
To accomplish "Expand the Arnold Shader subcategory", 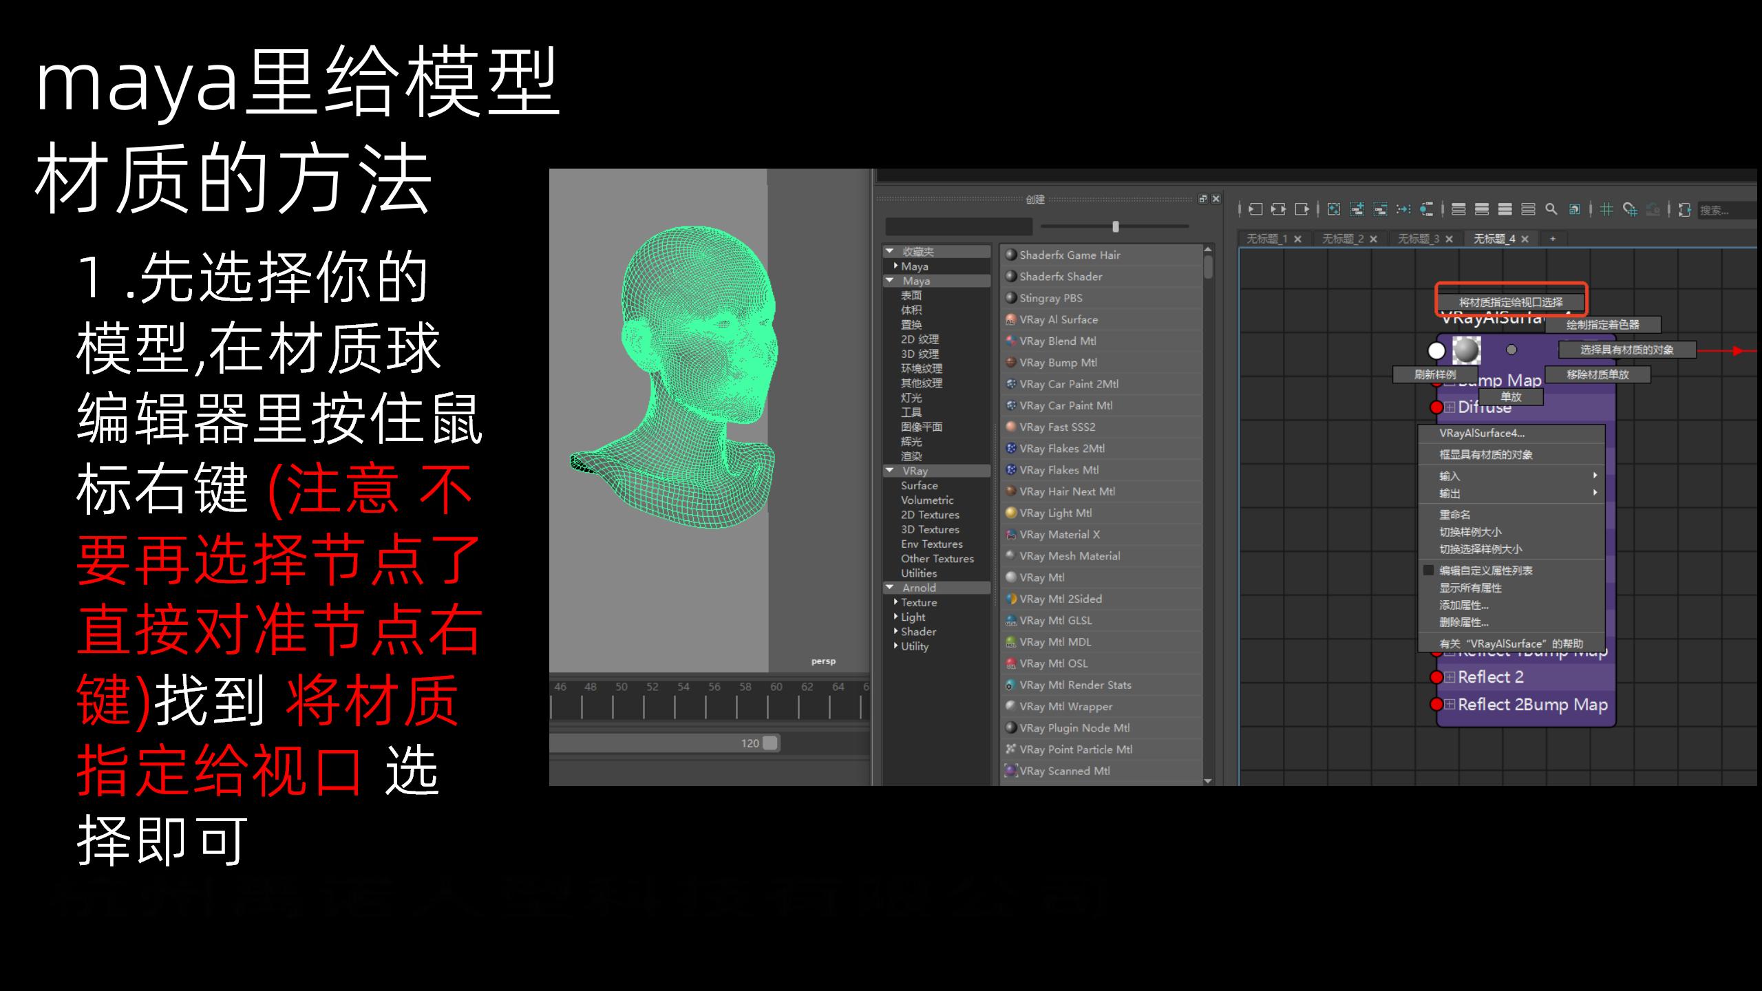I will (x=895, y=631).
